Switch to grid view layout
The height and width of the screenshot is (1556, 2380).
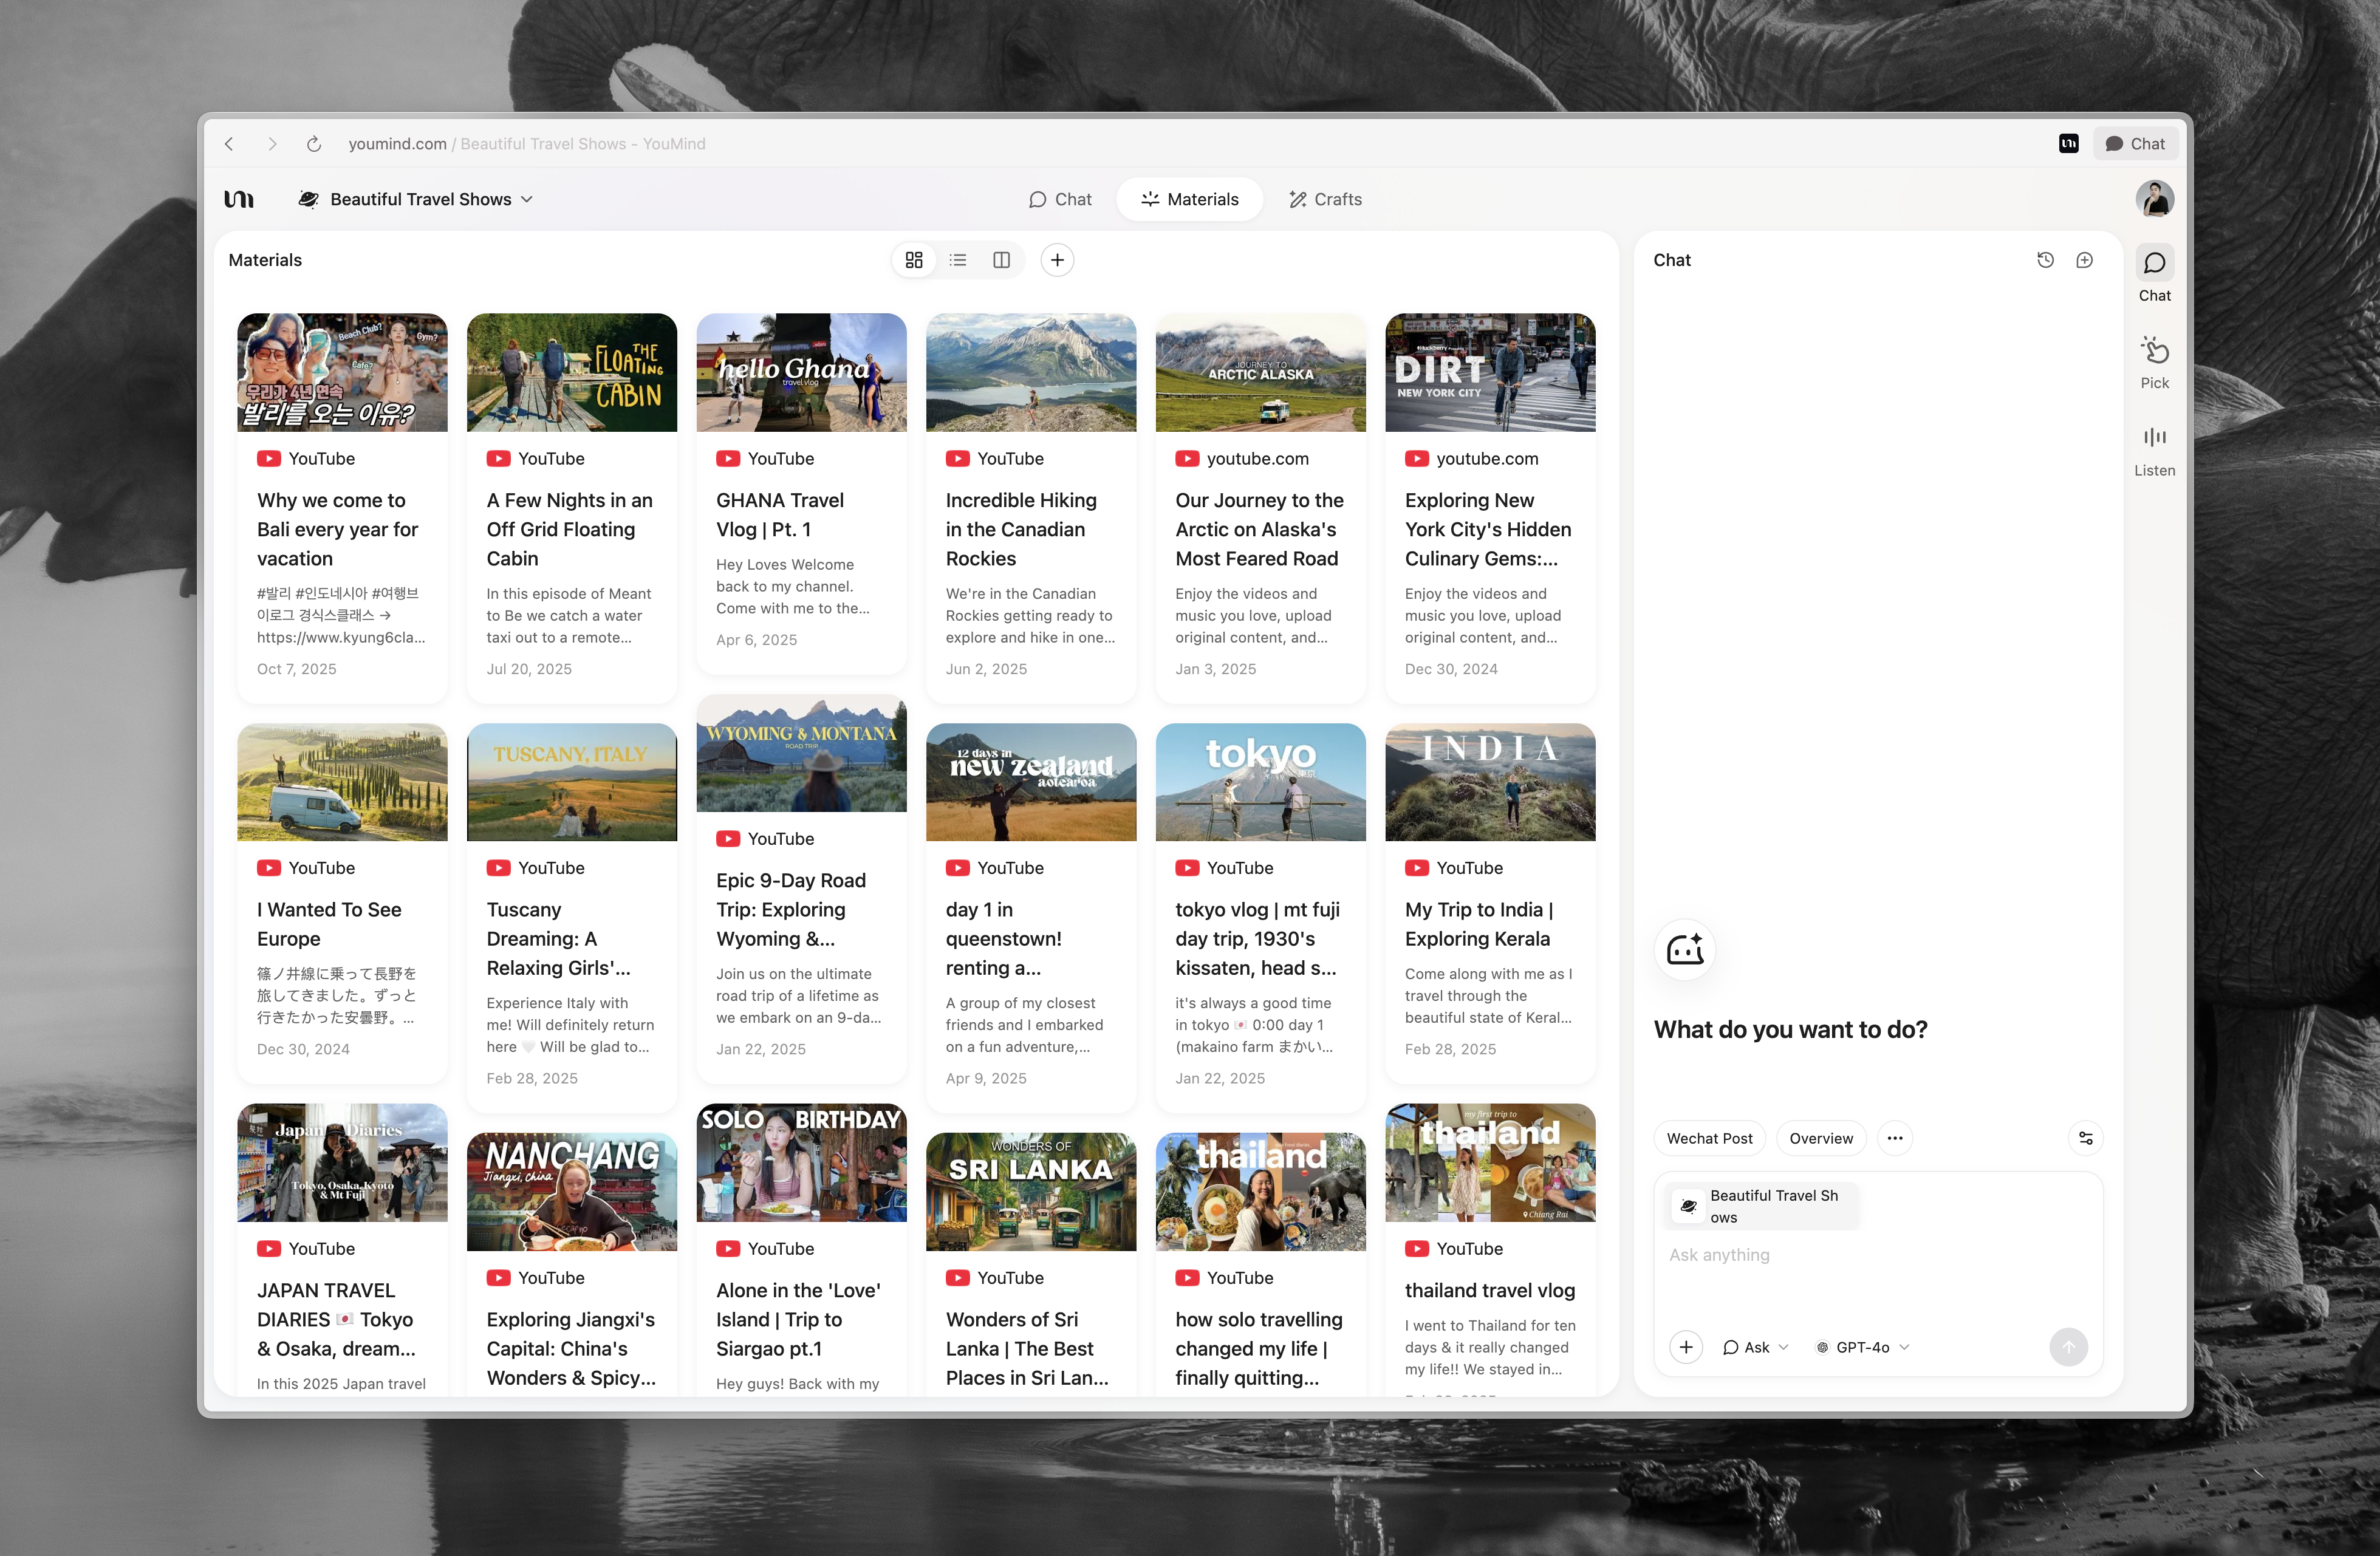click(x=914, y=260)
